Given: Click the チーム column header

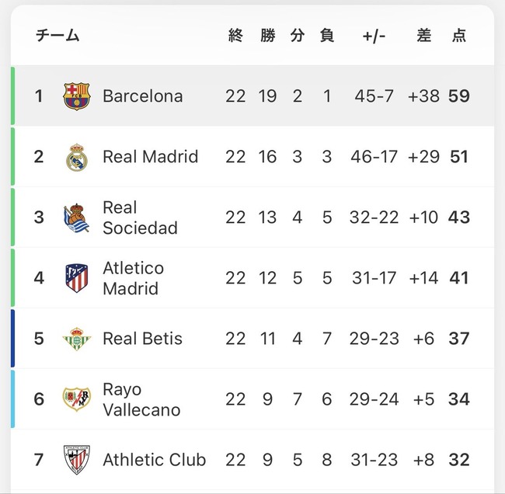Looking at the screenshot, I should [57, 36].
